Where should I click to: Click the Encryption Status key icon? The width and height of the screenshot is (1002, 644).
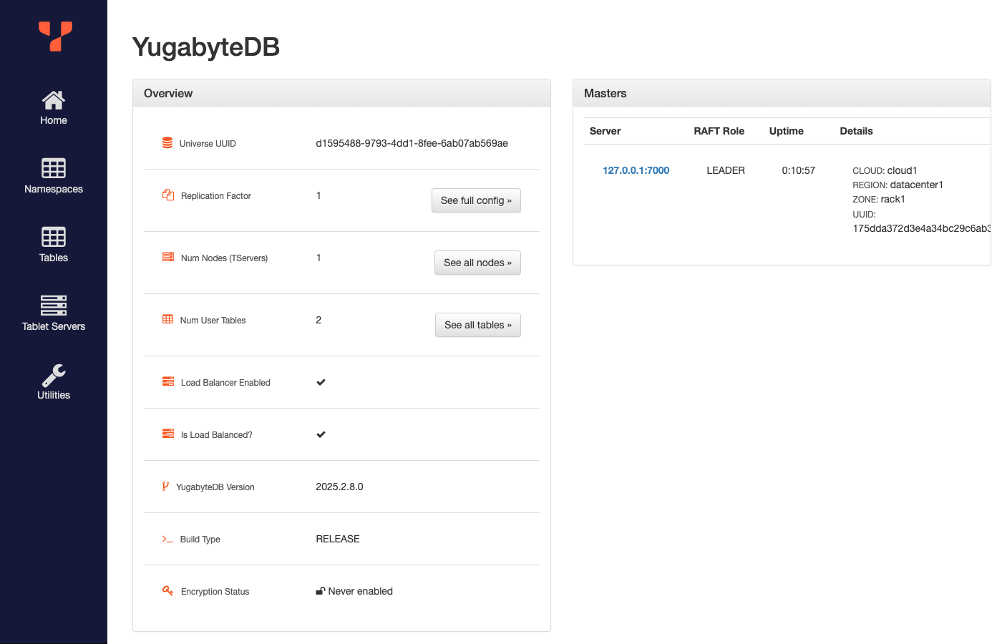point(168,590)
